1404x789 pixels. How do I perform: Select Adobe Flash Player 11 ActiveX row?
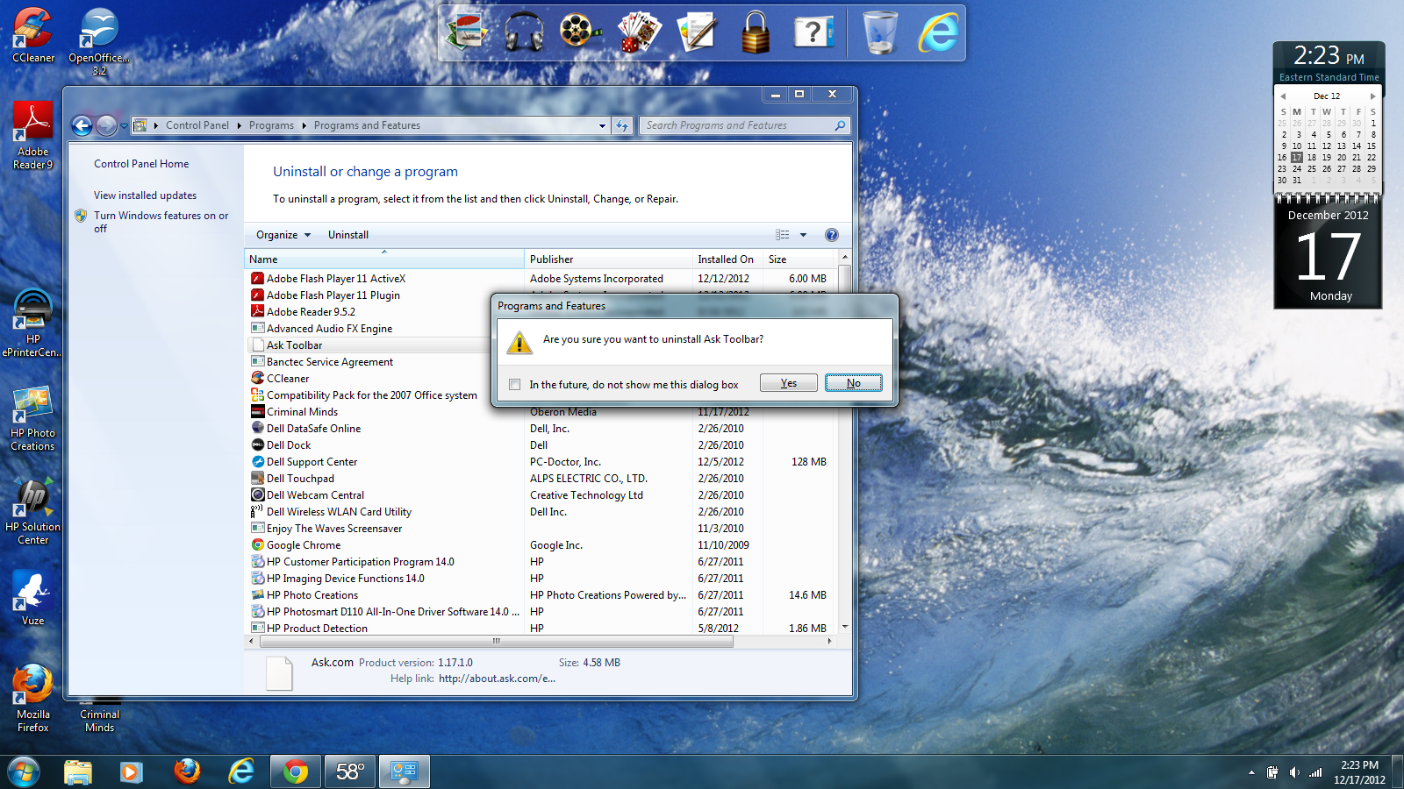[x=539, y=279]
